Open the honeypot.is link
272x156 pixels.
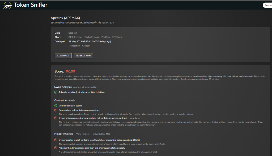click(x=90, y=87)
